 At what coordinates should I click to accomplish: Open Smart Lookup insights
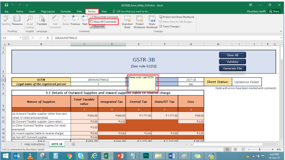(29, 22)
